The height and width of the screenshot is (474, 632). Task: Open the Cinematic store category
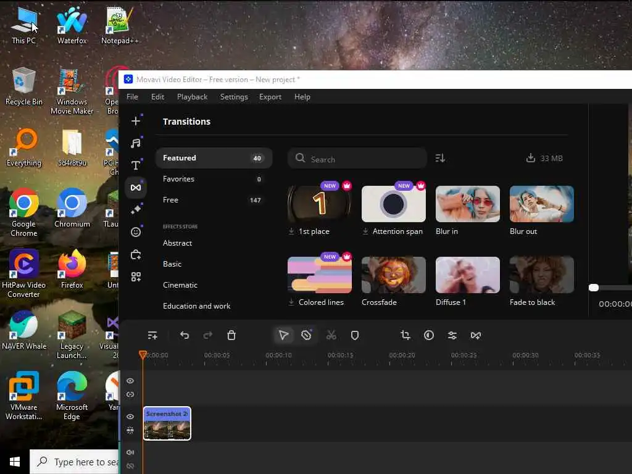tap(180, 285)
